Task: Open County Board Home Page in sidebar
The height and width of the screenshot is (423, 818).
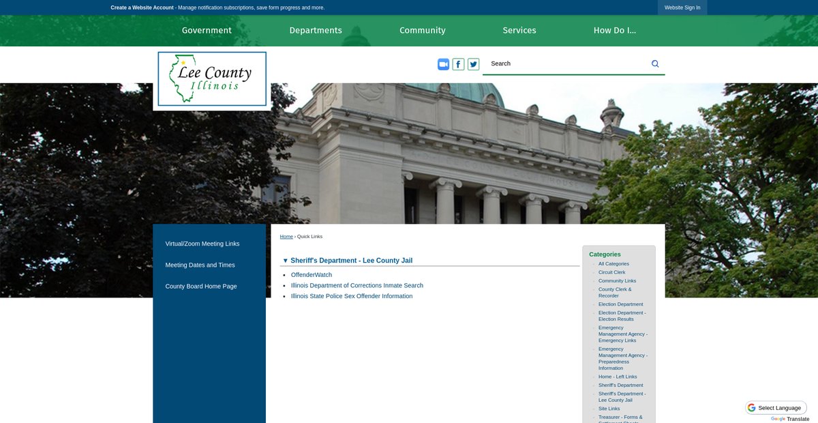Action: pyautogui.click(x=201, y=286)
